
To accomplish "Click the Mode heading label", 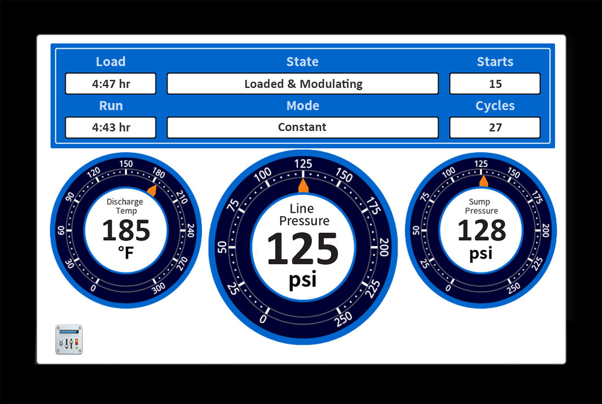I will (x=303, y=105).
